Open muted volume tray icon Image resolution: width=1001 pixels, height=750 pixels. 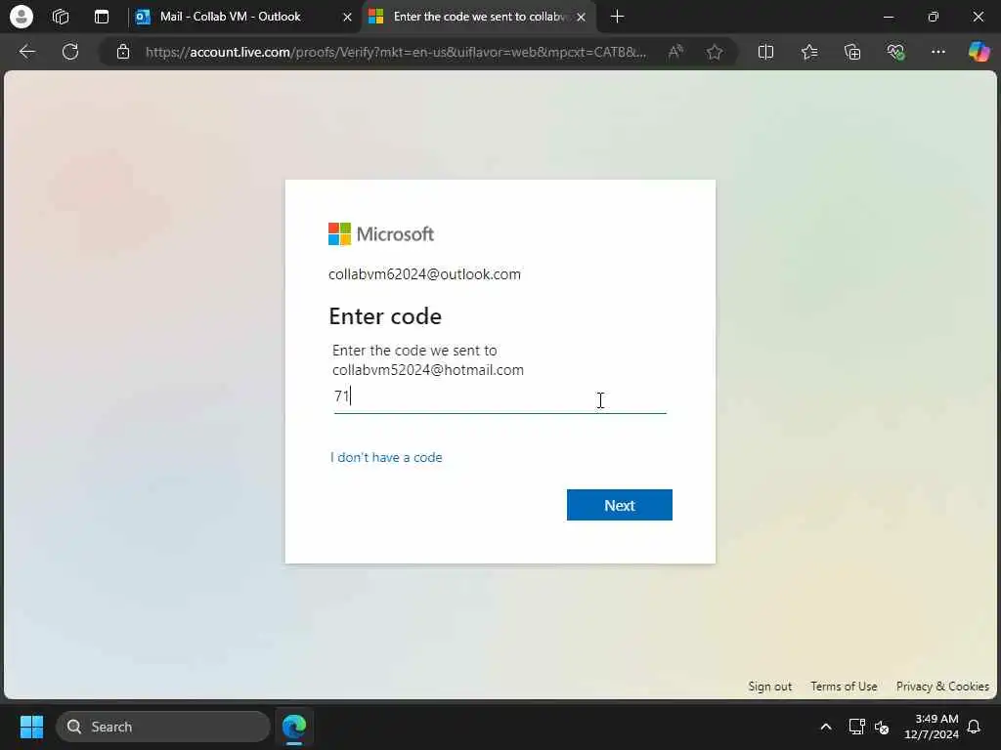coord(882,727)
